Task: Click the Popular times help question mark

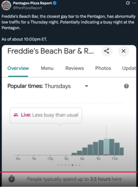Action: pos(126,86)
